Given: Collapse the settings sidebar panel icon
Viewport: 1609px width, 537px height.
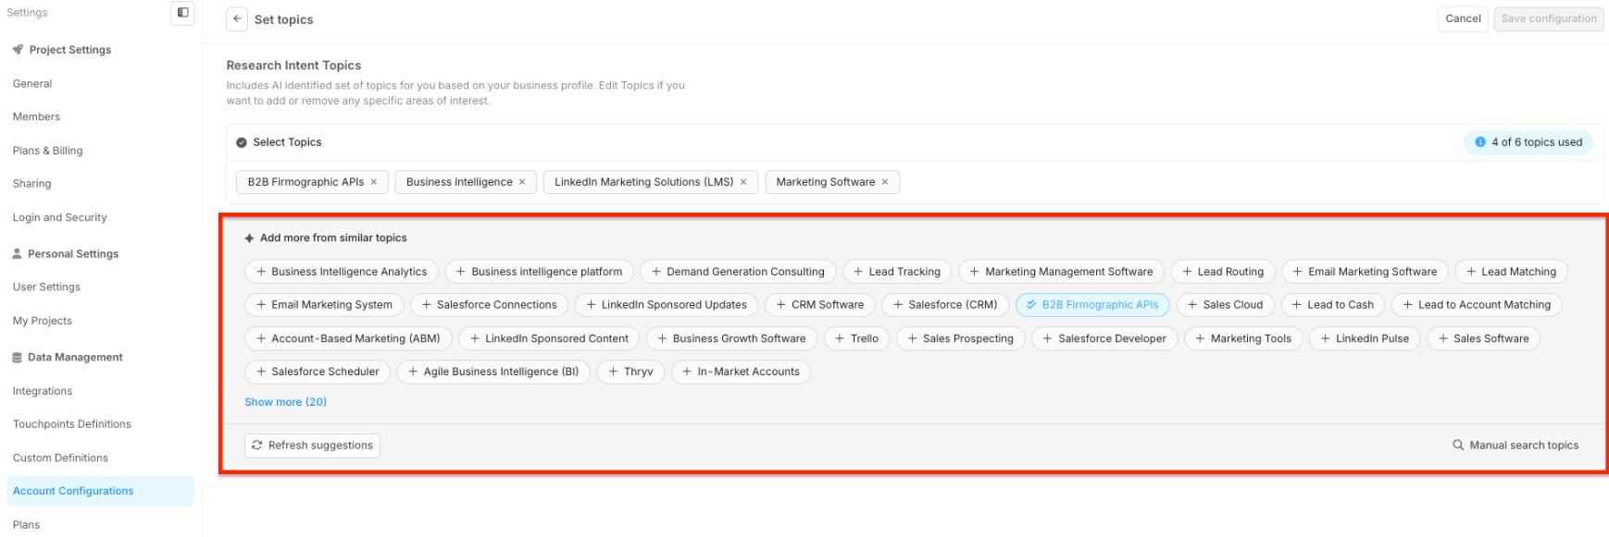Looking at the screenshot, I should click(x=182, y=13).
